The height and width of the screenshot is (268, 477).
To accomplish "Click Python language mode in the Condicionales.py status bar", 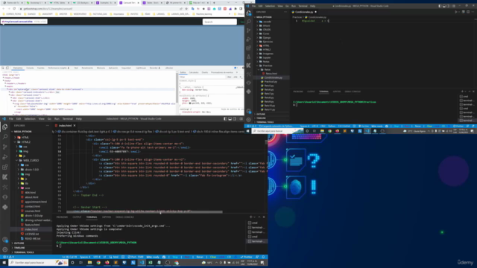I will [x=332, y=126].
